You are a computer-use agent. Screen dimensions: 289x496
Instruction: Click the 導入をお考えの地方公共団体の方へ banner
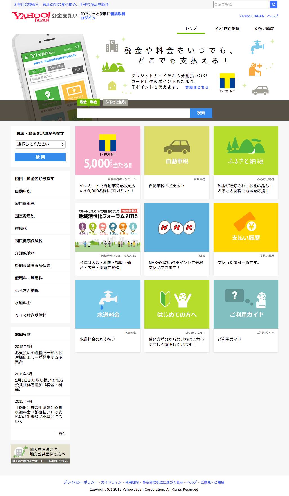tap(40, 454)
